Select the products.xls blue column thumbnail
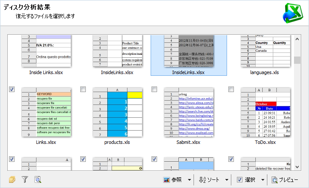This screenshot has width=309, height=188. click(118, 112)
